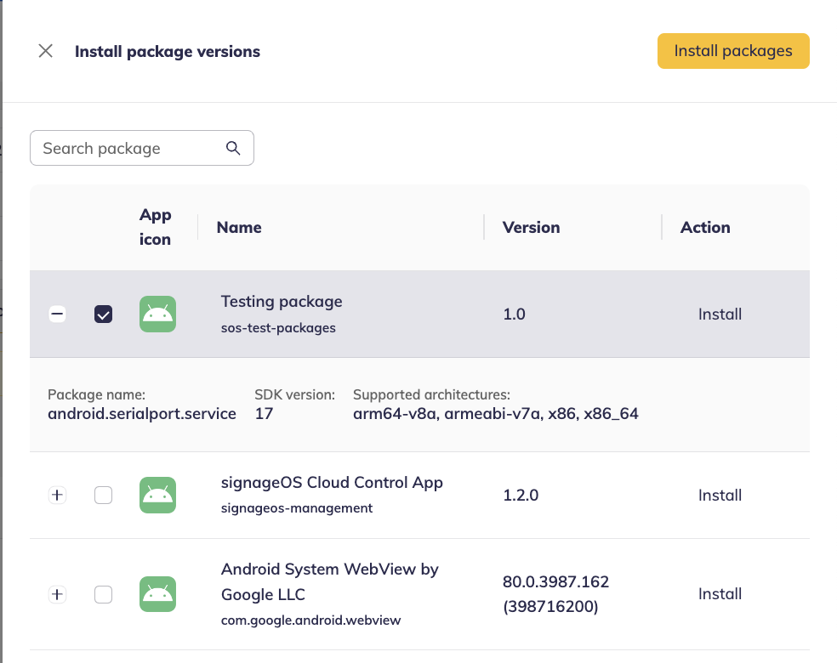Click the yellow Install packages button

coord(732,51)
